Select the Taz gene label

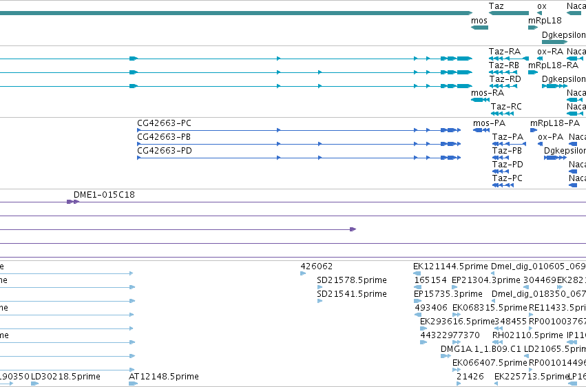tap(496, 6)
